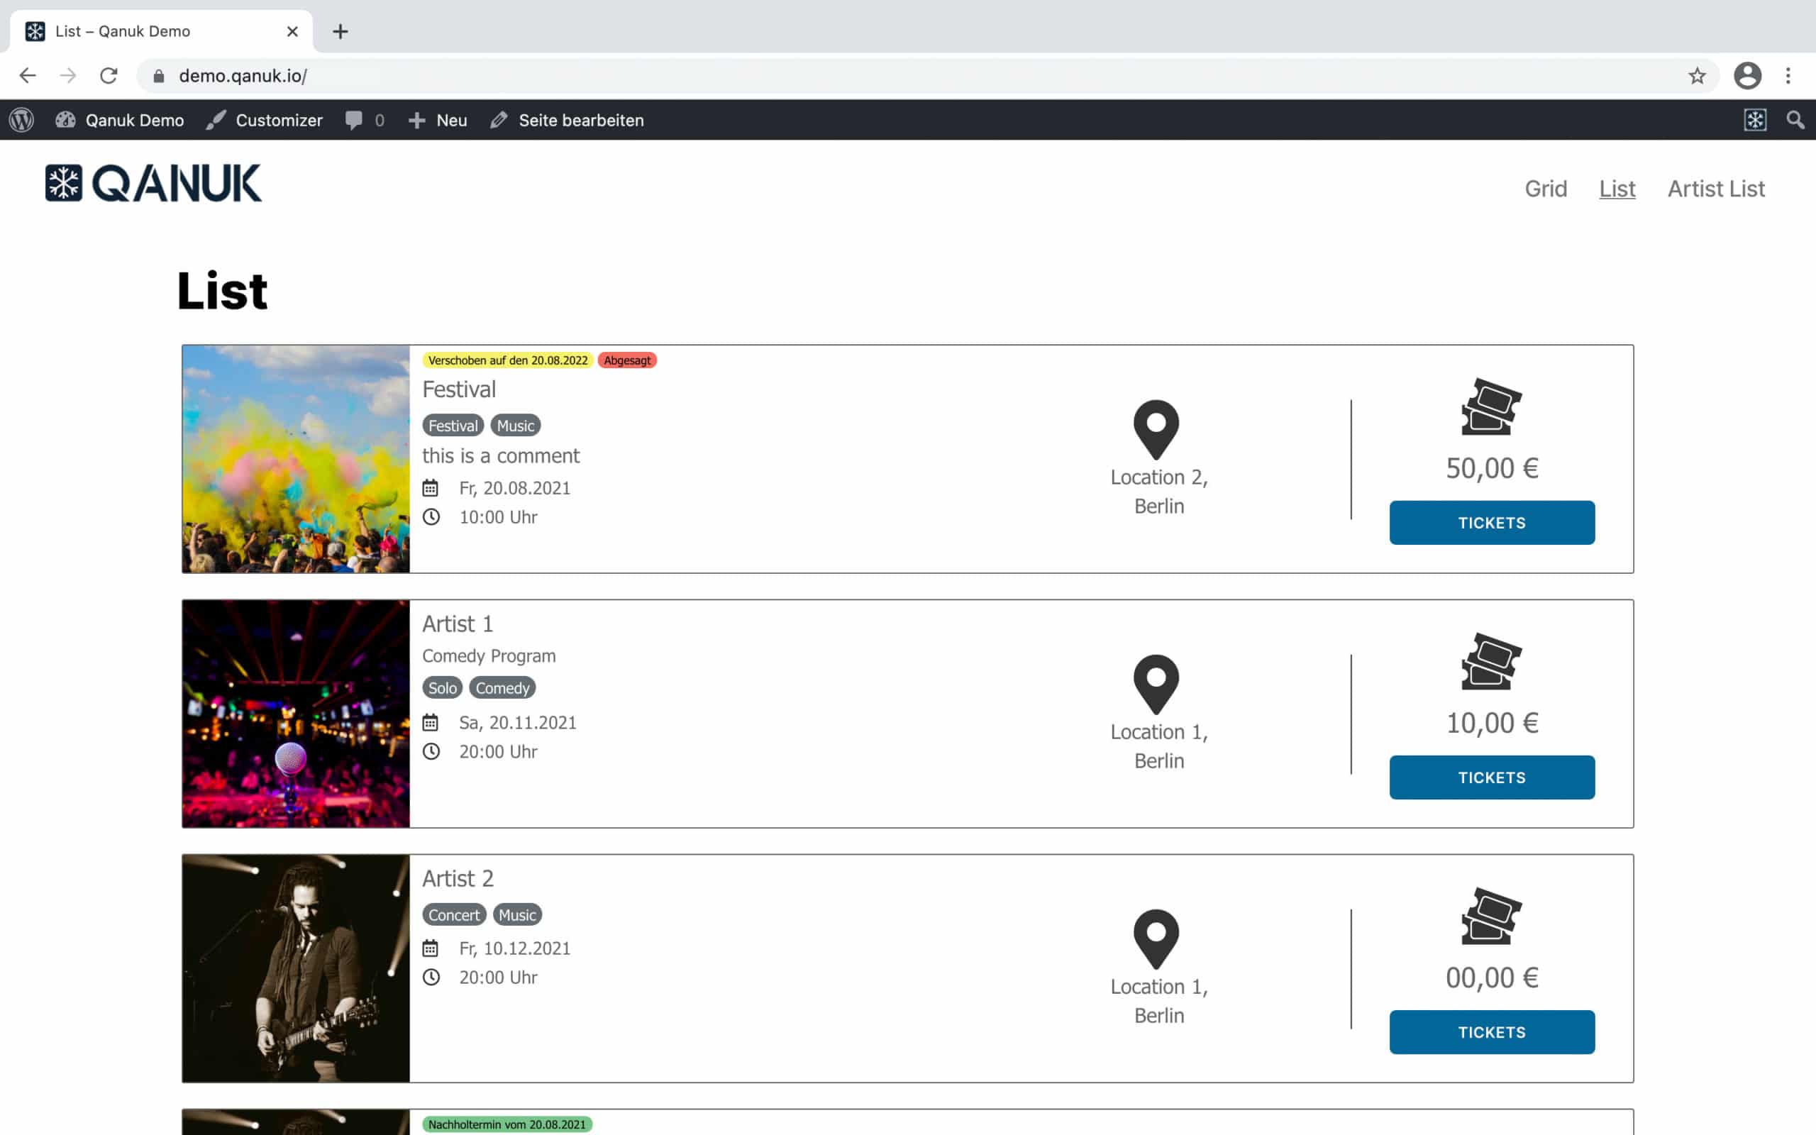Screen dimensions: 1816x1135
Task: Open the Festival event title
Action: coord(458,389)
